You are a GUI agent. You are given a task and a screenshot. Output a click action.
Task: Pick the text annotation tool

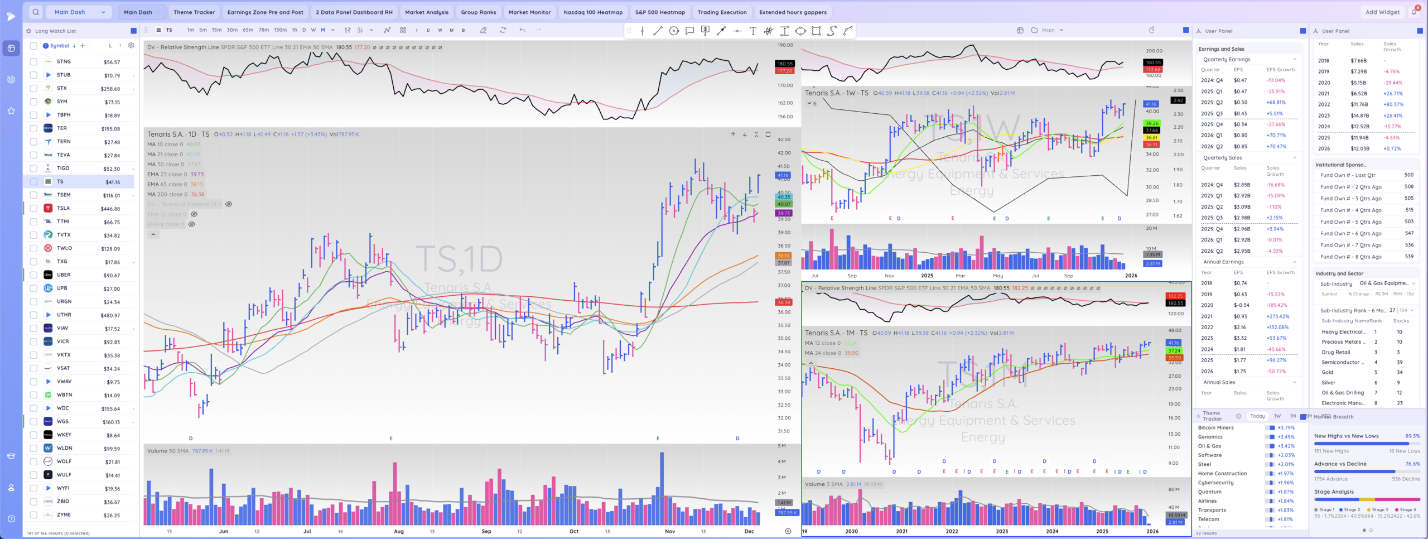[753, 31]
